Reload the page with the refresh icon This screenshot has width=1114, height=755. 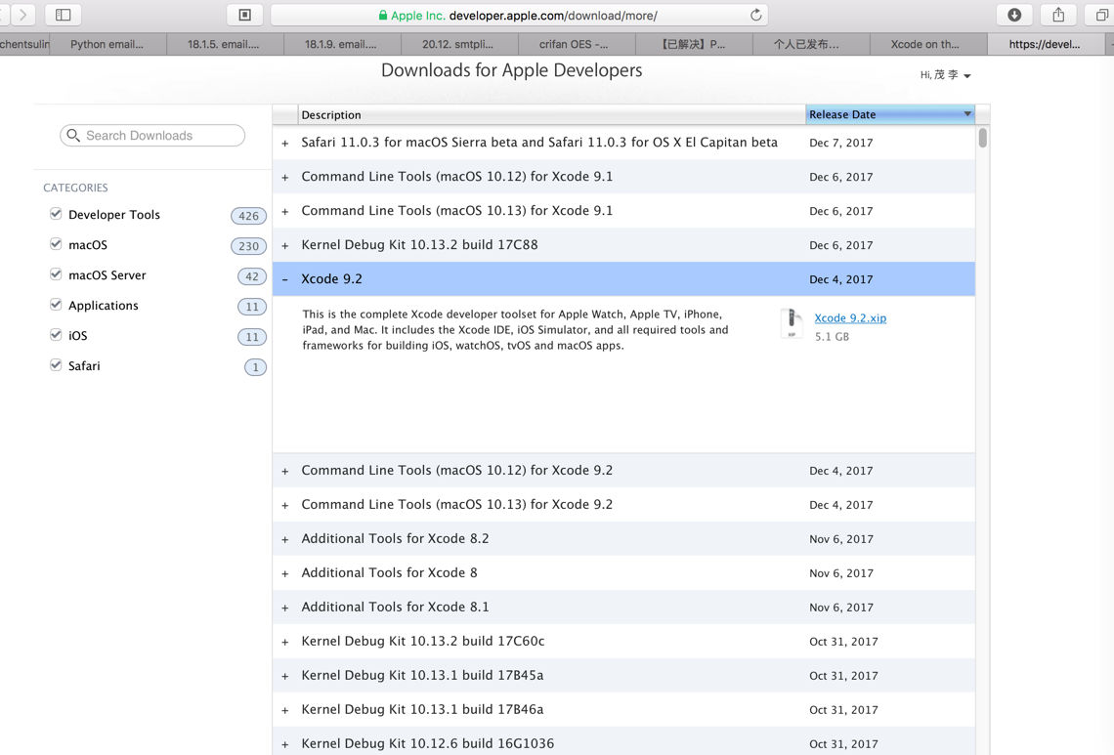pyautogui.click(x=756, y=15)
